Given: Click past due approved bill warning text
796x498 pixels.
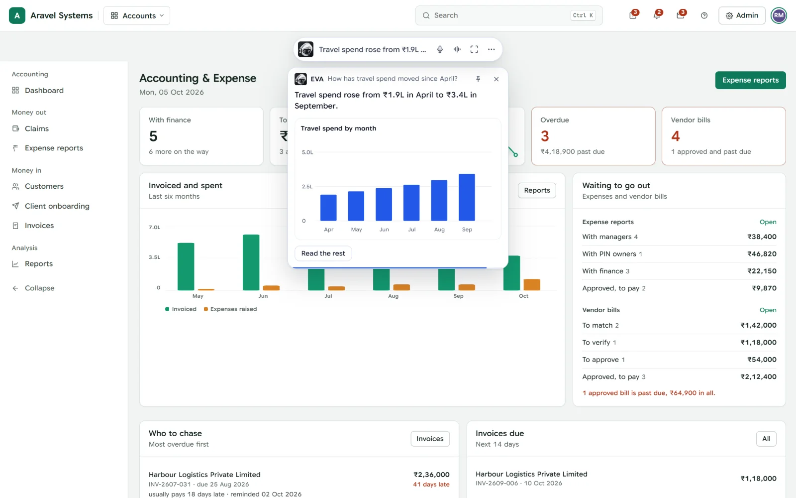Looking at the screenshot, I should click(x=649, y=393).
